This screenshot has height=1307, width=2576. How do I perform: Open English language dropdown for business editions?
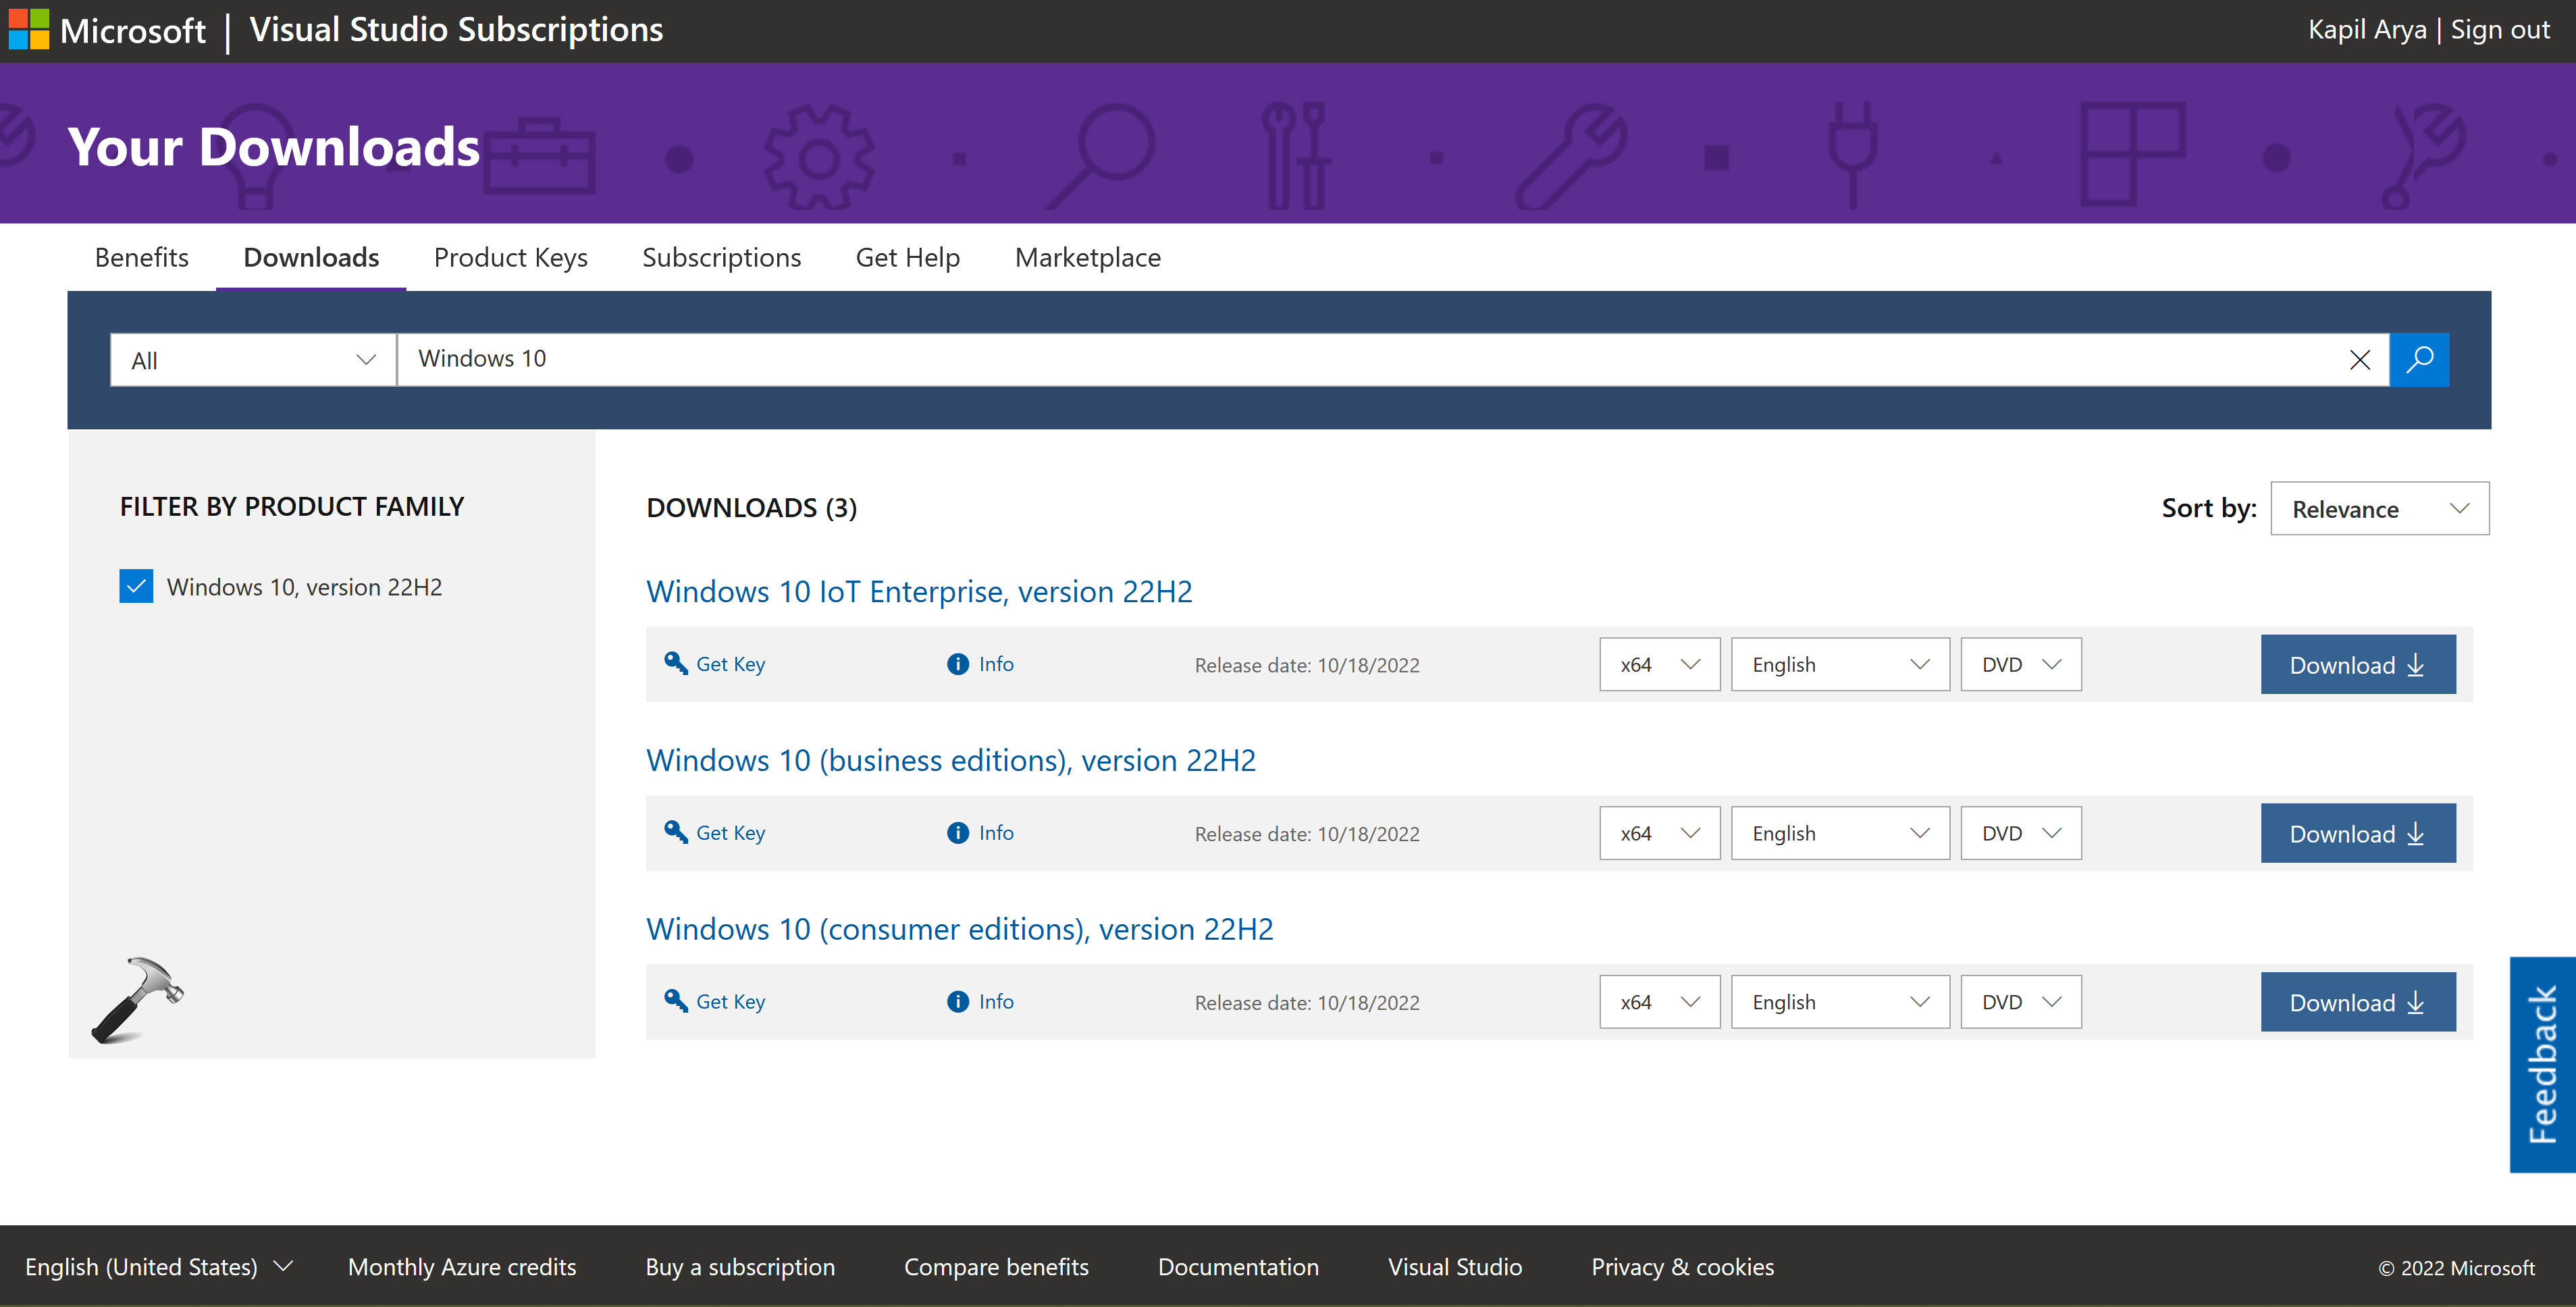click(1839, 833)
